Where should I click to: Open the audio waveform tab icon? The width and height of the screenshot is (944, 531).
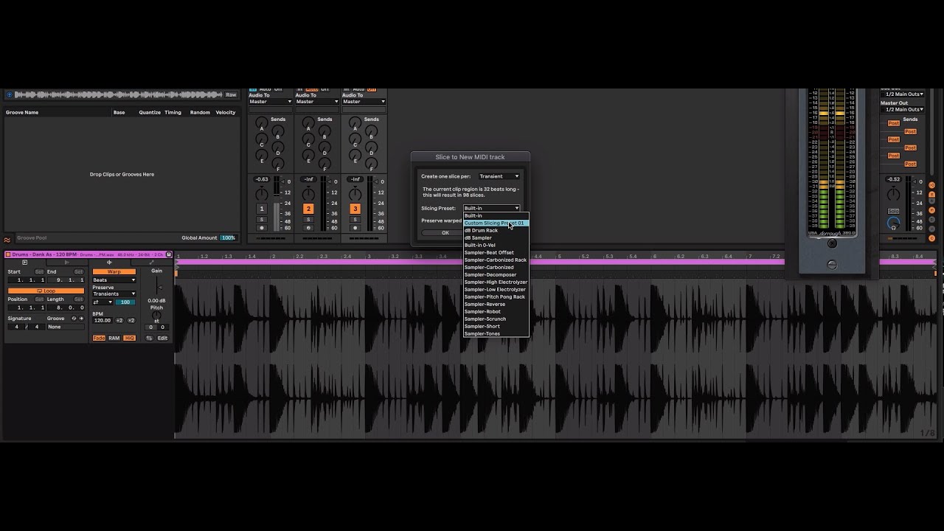[109, 263]
